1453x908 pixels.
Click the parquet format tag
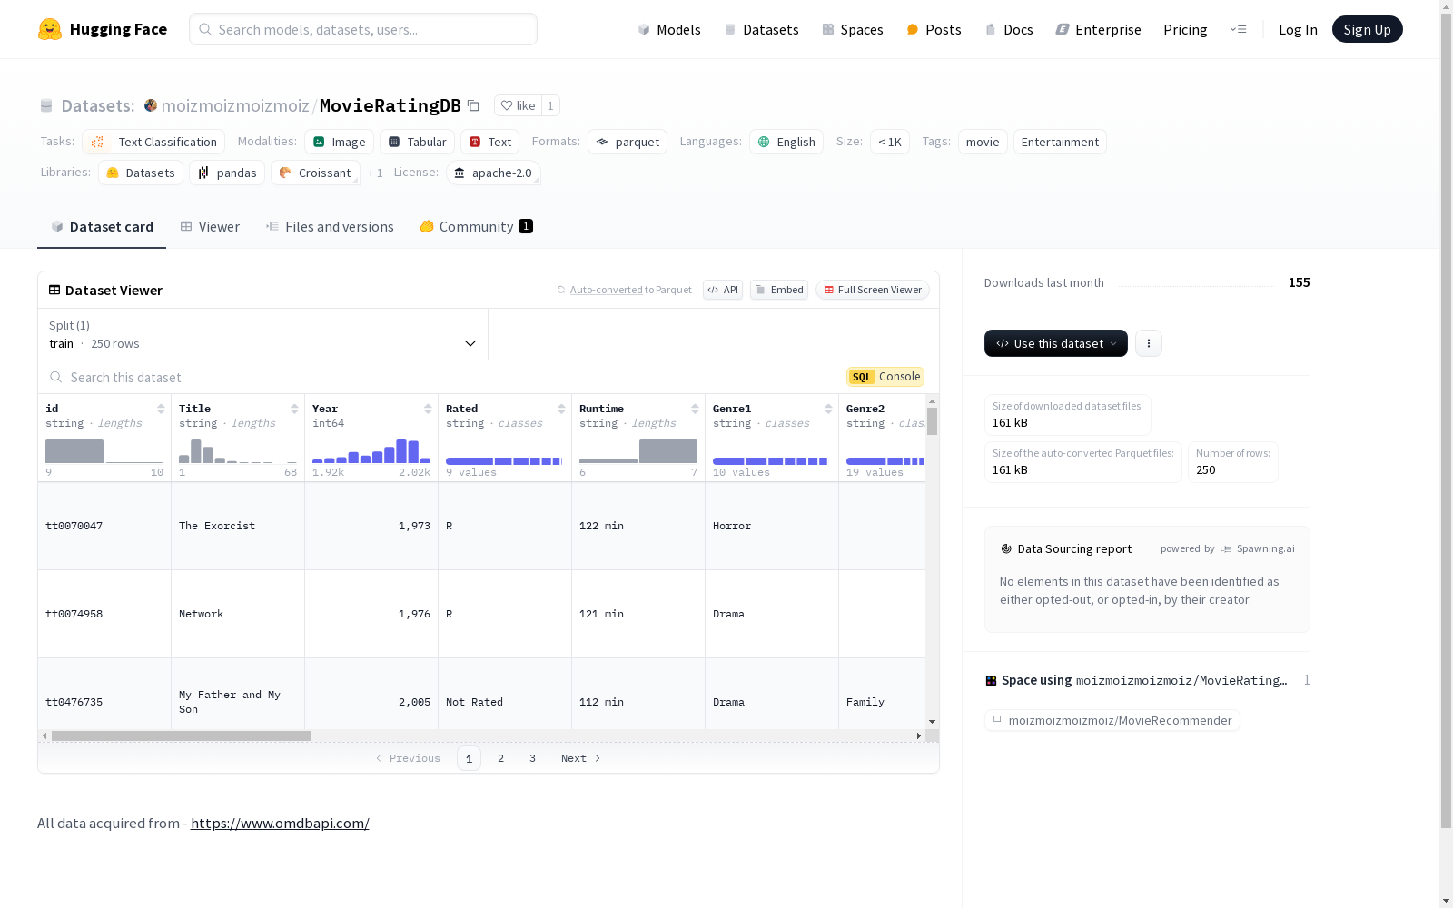tap(628, 142)
